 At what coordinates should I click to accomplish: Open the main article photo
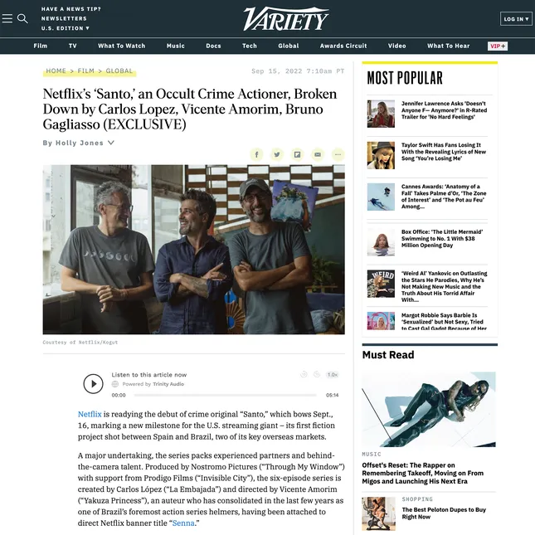tap(193, 250)
